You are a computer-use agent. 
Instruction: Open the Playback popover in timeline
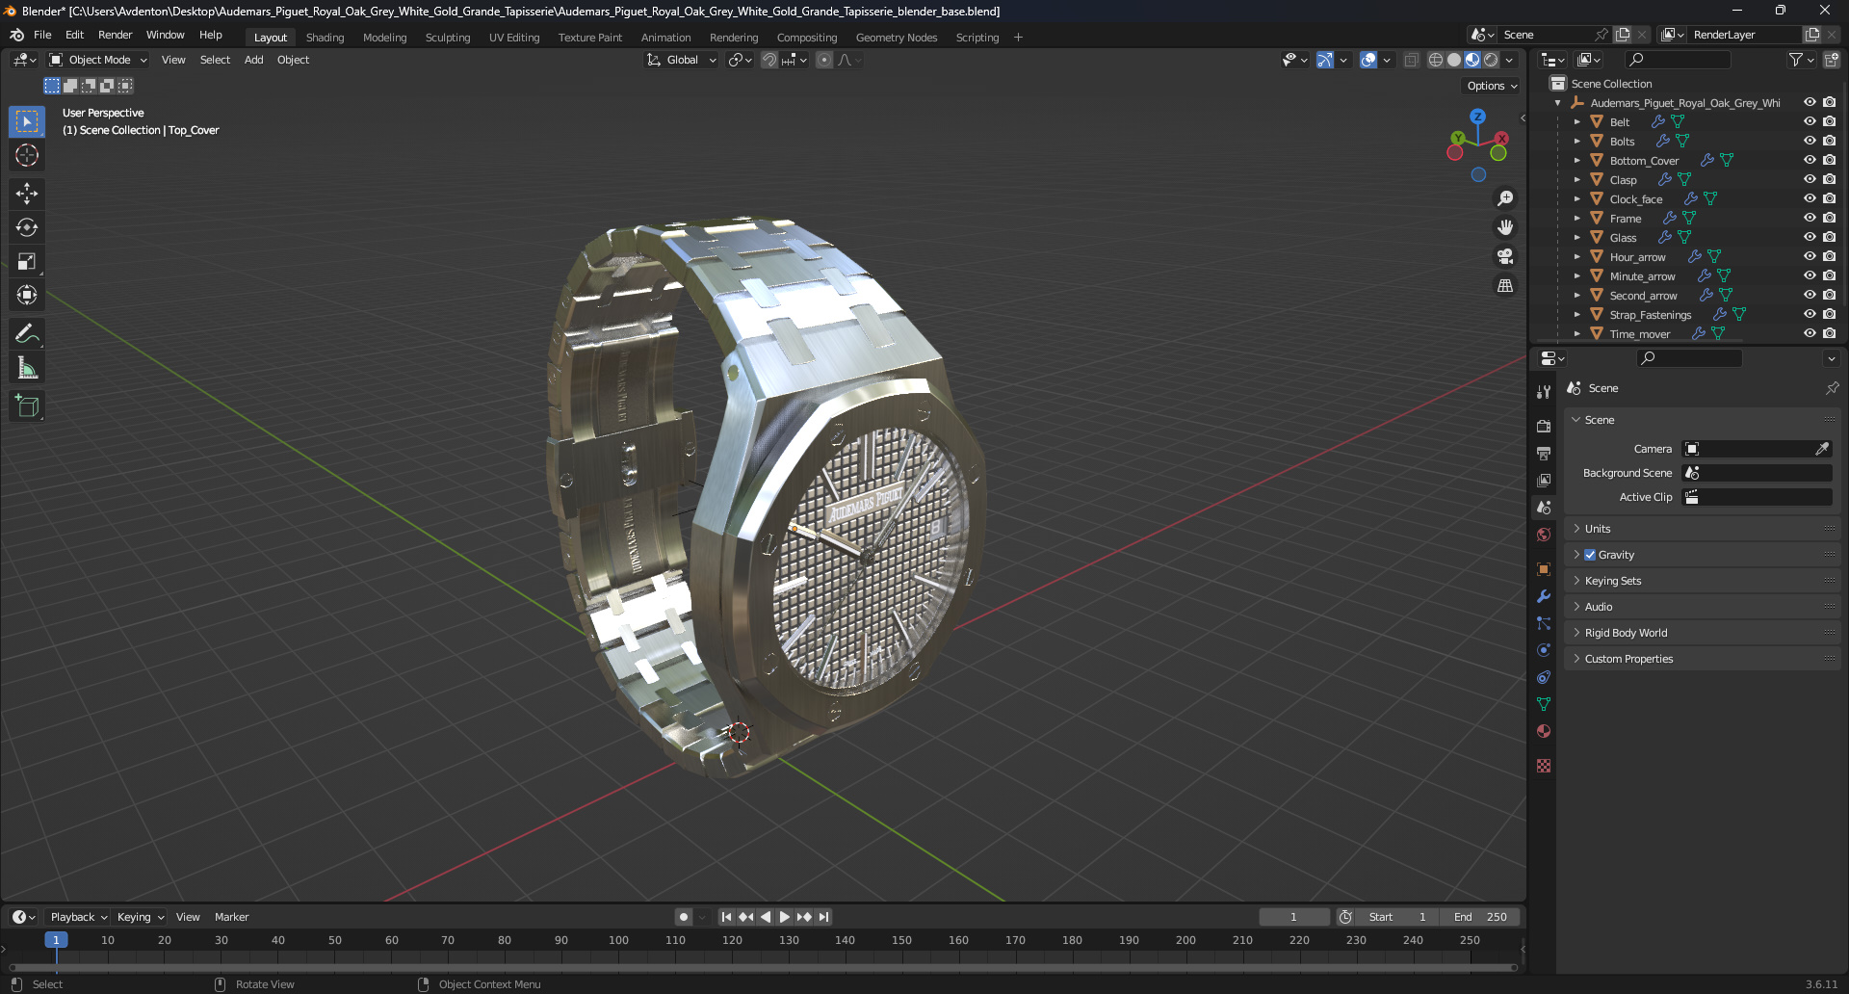coord(77,917)
